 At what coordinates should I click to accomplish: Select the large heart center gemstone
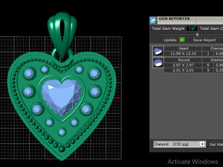(x=61, y=97)
